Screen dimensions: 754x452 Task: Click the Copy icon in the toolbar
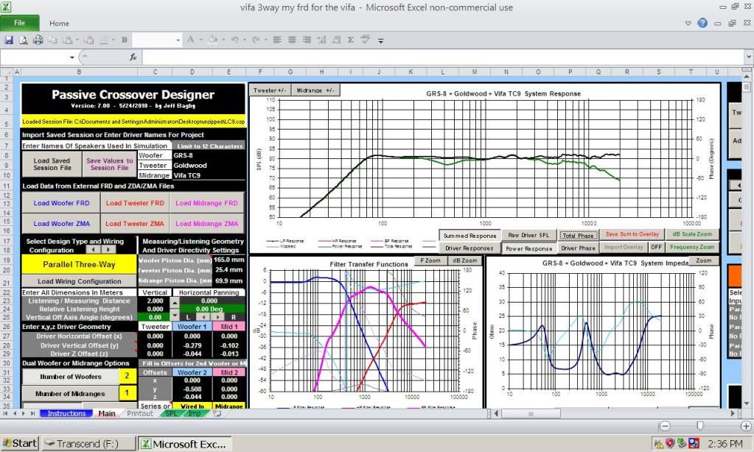[53, 40]
